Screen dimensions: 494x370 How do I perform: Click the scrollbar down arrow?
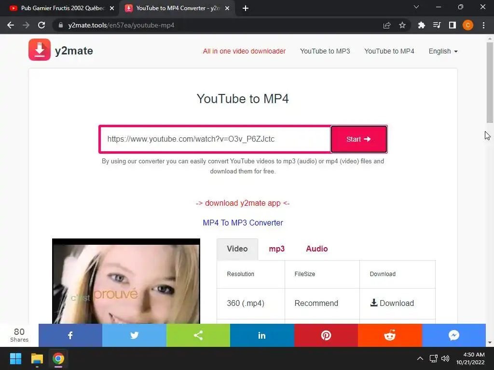(490, 343)
